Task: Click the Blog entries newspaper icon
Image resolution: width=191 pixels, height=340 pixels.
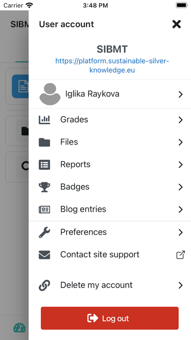Action: (x=44, y=210)
